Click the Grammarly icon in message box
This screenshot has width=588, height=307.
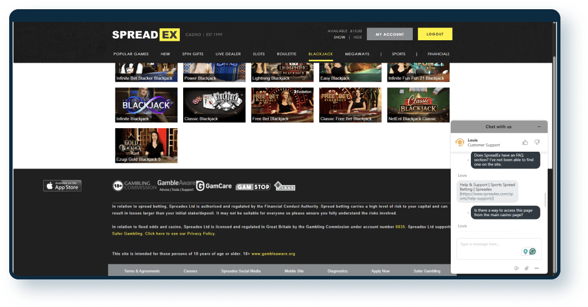point(532,251)
